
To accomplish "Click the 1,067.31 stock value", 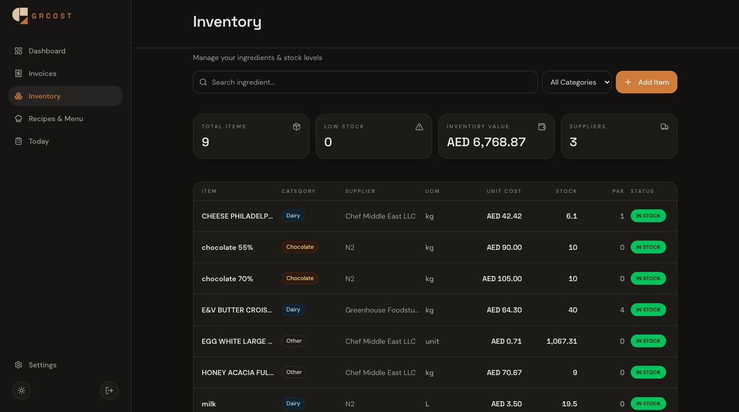I will point(562,341).
